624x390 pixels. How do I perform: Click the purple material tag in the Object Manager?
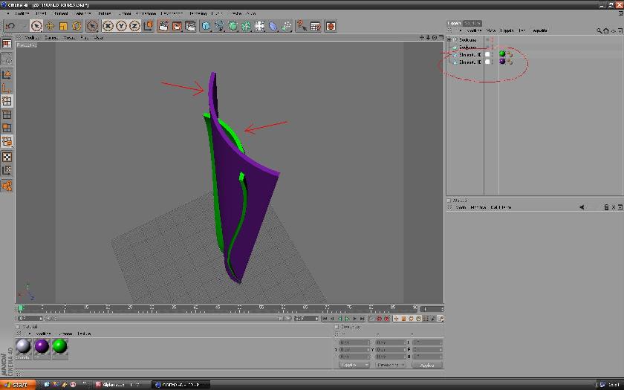(502, 62)
